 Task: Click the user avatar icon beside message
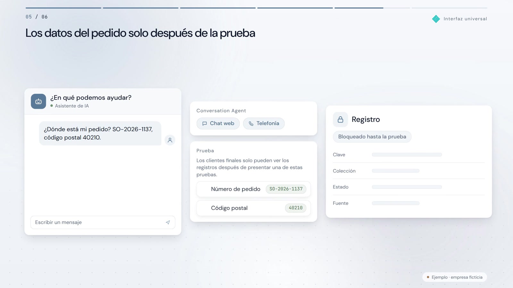170,140
